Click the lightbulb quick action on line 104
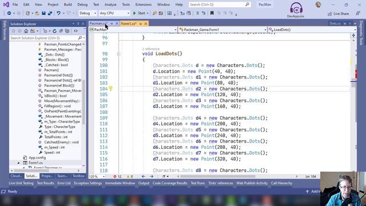The width and height of the screenshot is (366, 206). (110, 89)
